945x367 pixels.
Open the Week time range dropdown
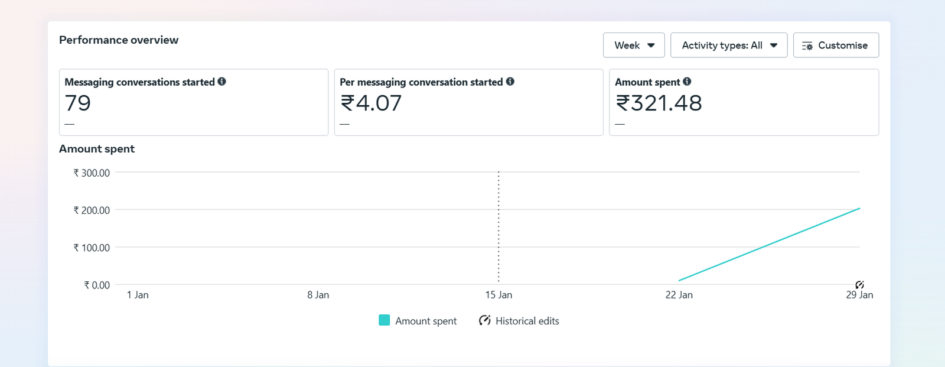634,46
